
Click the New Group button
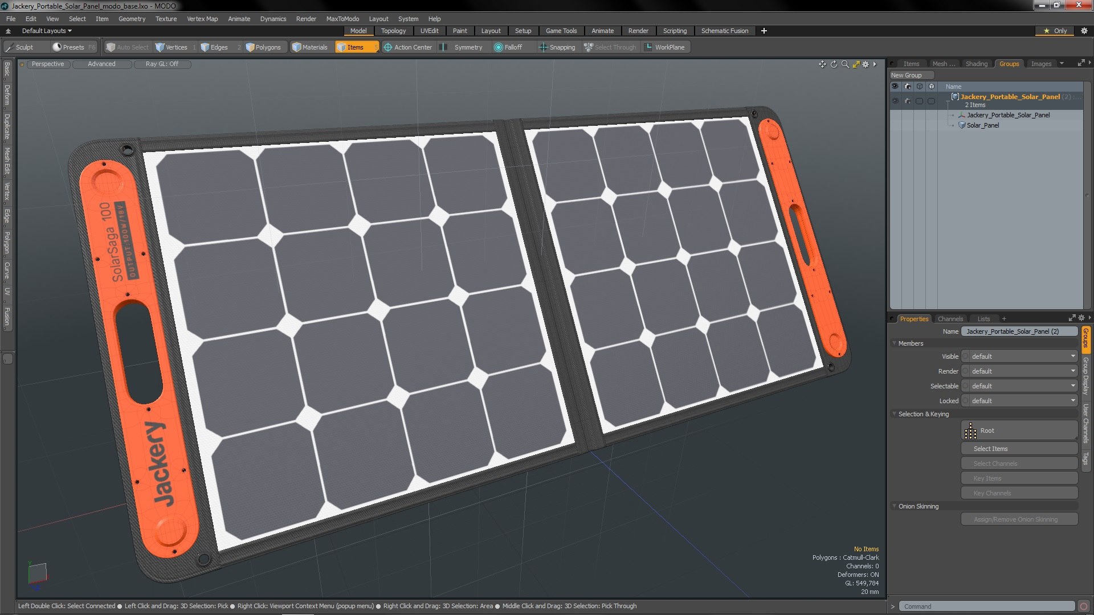pyautogui.click(x=911, y=75)
